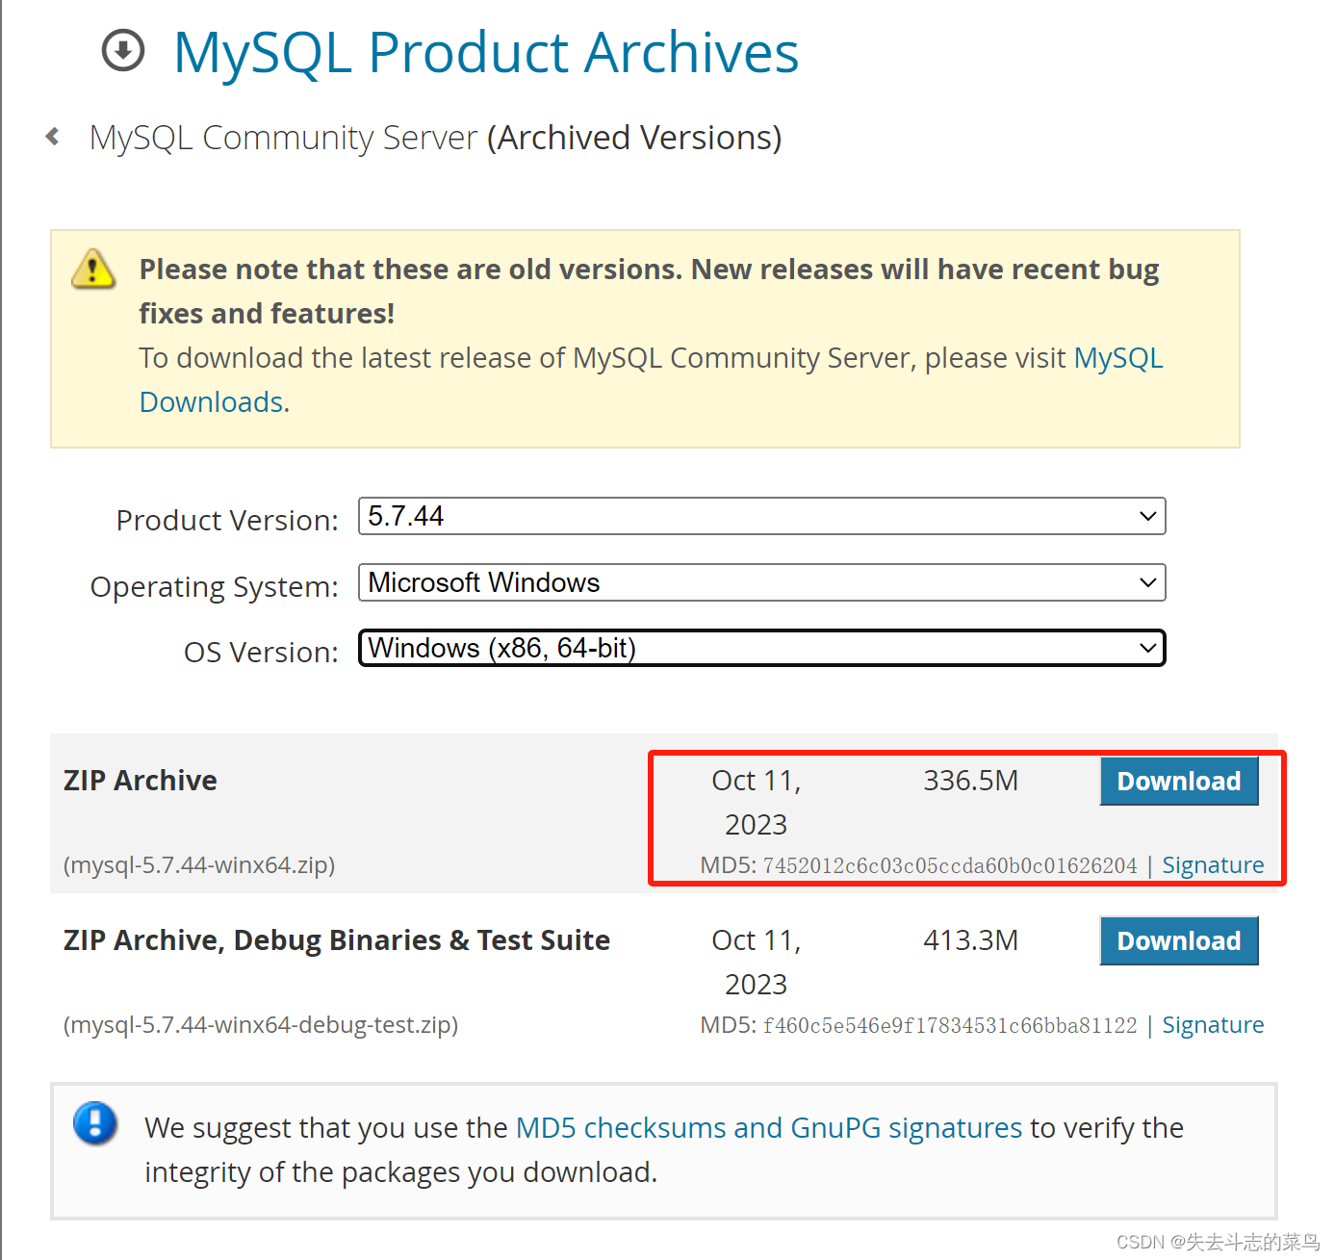1335x1260 pixels.
Task: Open Windows (x86, 64-bit) OS Version selector
Action: click(x=760, y=648)
